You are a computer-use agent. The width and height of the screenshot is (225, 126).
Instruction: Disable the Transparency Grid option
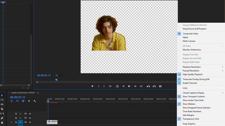[x=191, y=119]
